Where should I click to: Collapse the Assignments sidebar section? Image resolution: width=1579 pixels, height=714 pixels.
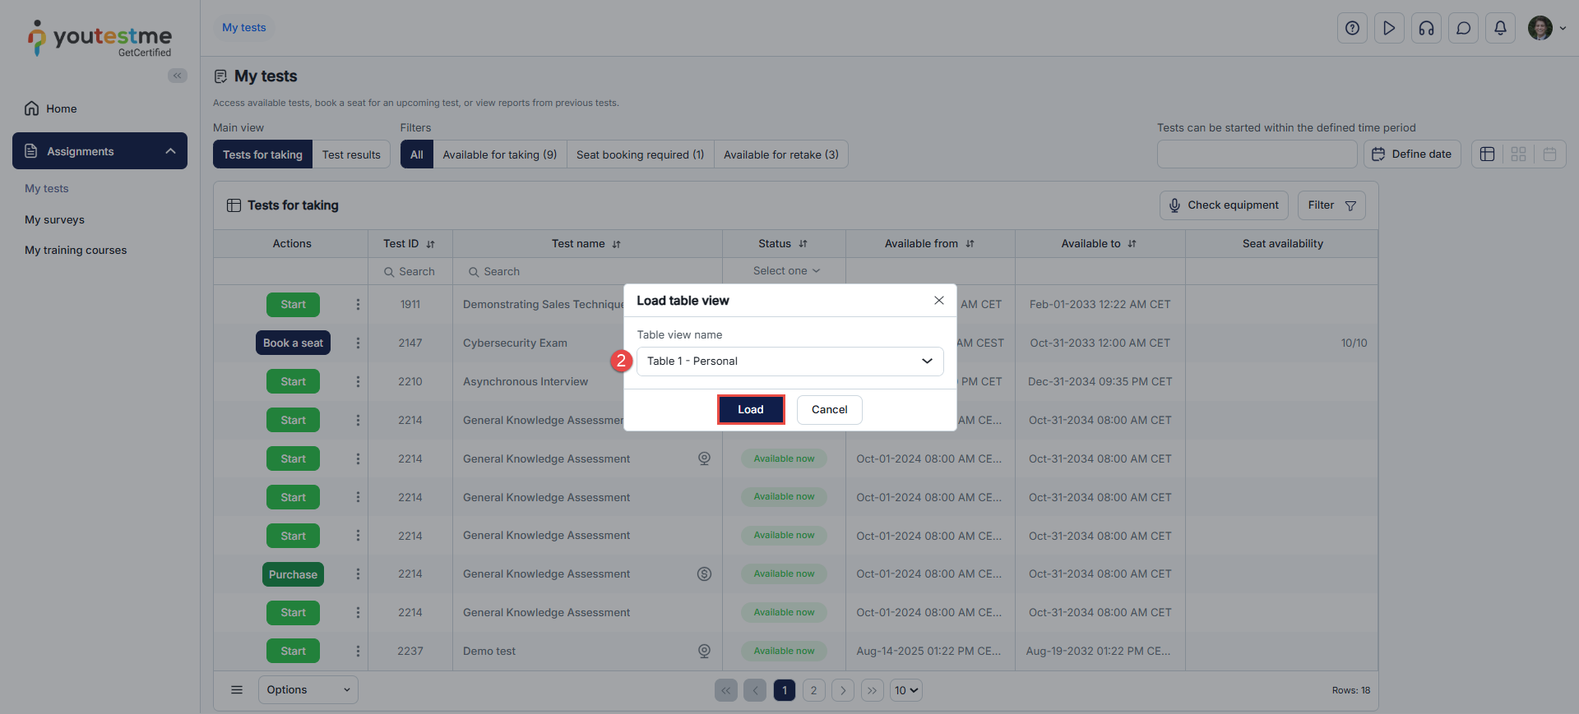point(170,151)
